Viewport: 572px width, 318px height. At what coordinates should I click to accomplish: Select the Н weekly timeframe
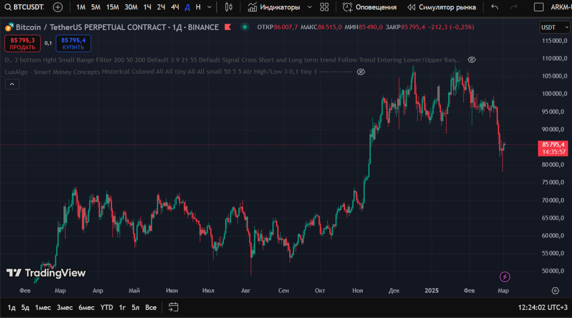[198, 7]
